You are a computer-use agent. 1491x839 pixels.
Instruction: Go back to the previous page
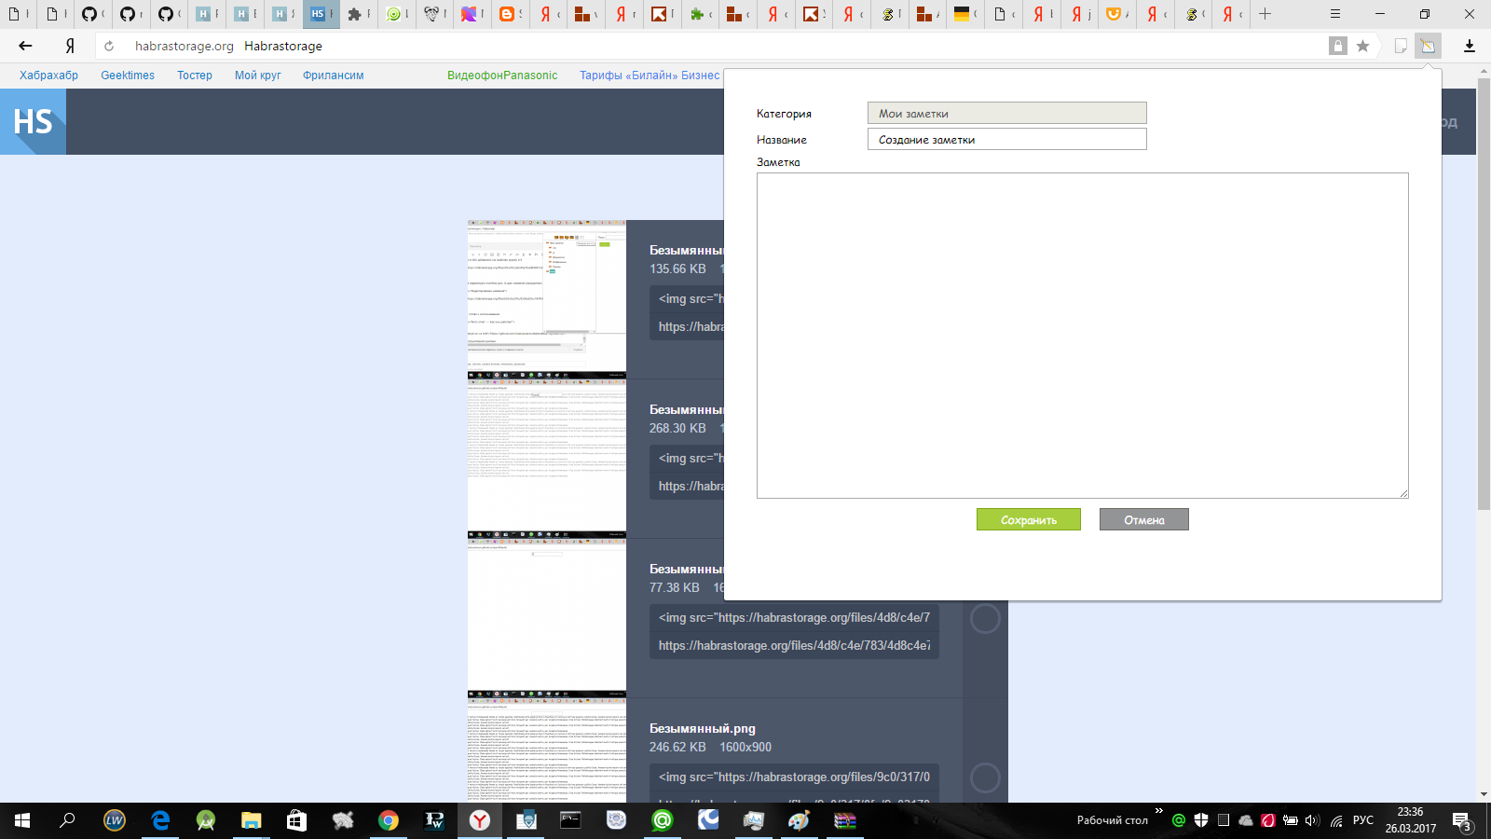pyautogui.click(x=24, y=45)
